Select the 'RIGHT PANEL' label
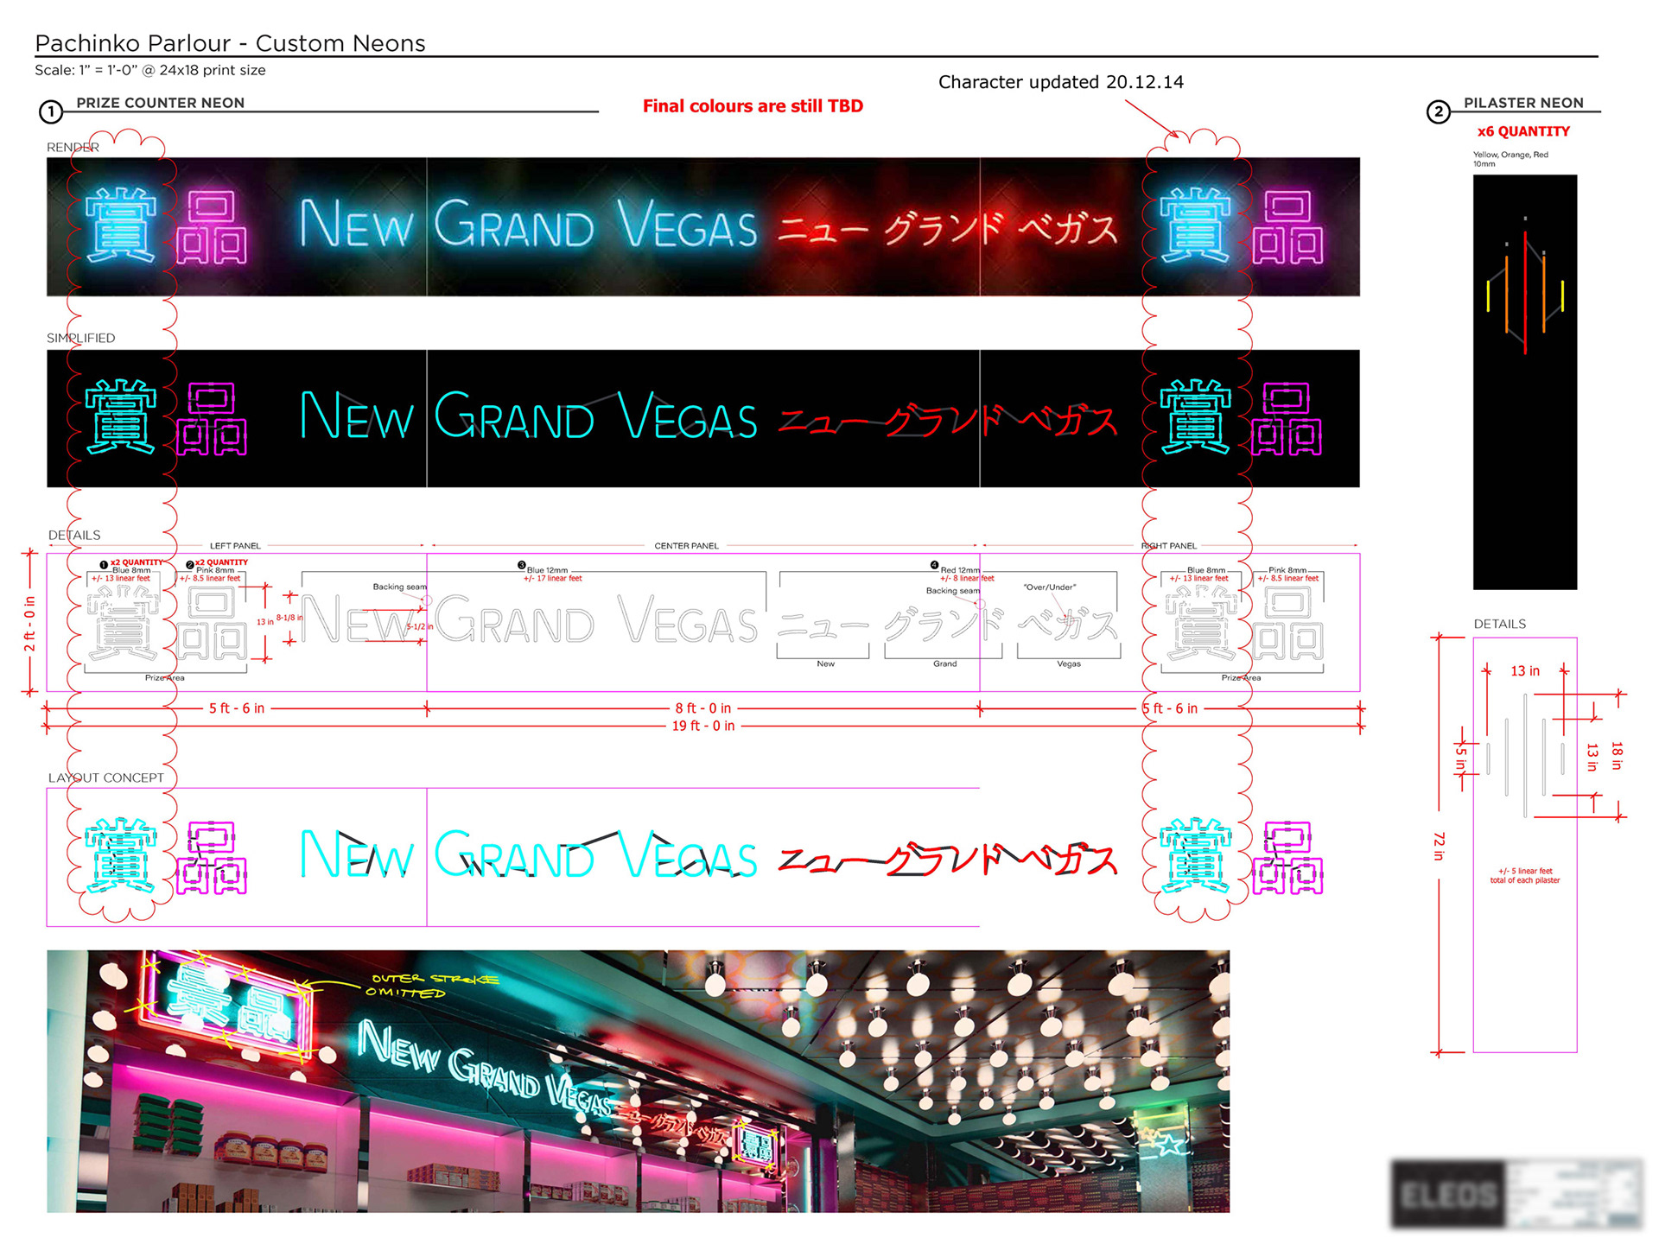The width and height of the screenshot is (1659, 1244). click(1169, 546)
